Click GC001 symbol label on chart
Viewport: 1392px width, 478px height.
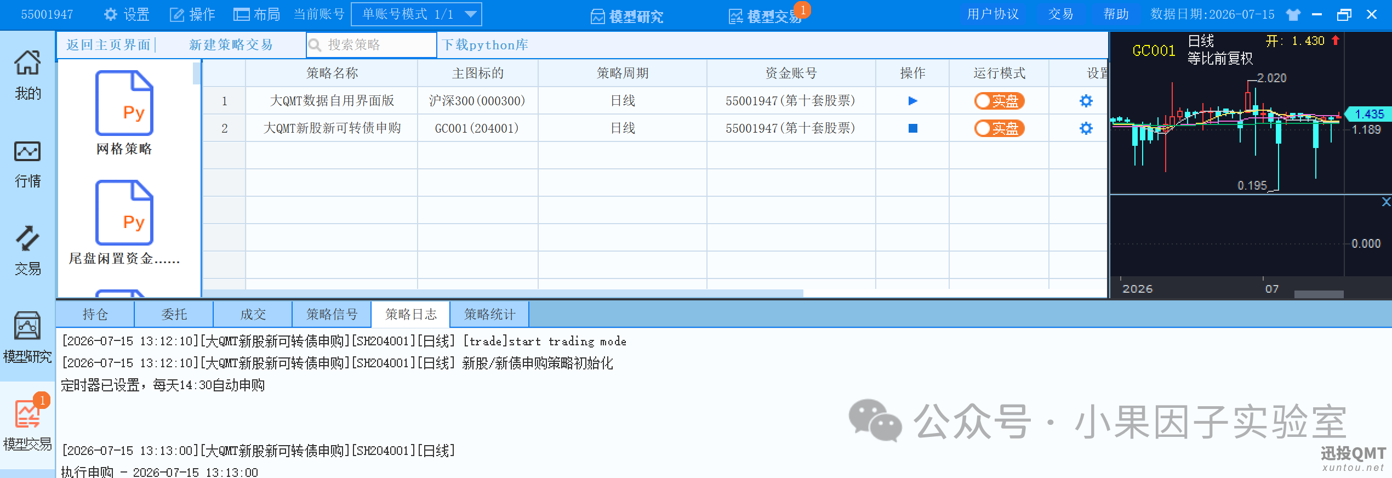[1154, 51]
